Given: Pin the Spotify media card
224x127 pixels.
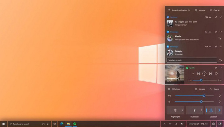Looking at the screenshot, I should click(x=216, y=68).
